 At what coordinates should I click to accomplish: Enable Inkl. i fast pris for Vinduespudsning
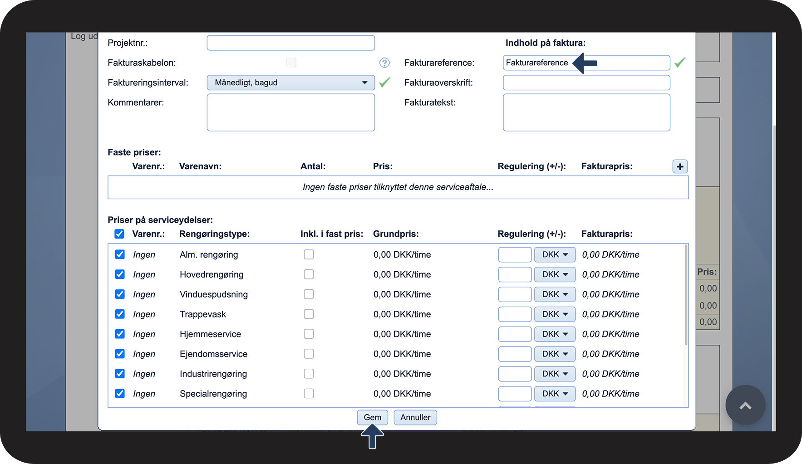click(309, 294)
